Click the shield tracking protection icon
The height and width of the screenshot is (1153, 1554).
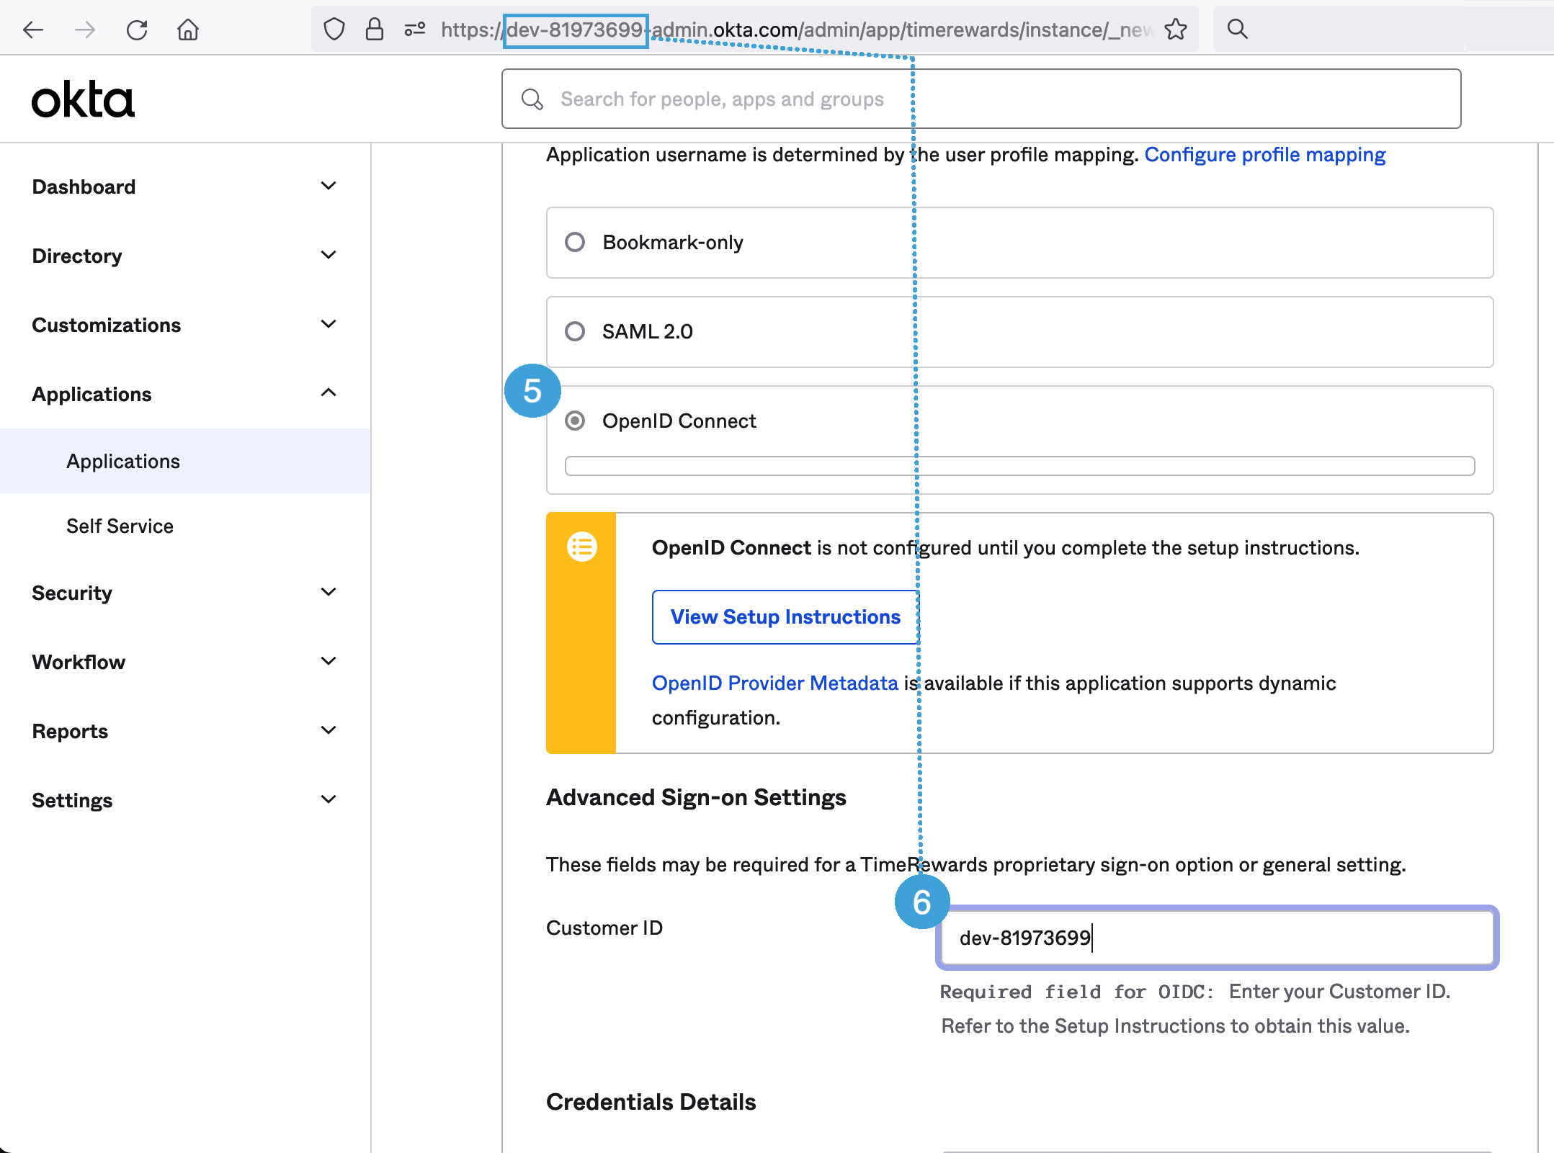click(334, 30)
